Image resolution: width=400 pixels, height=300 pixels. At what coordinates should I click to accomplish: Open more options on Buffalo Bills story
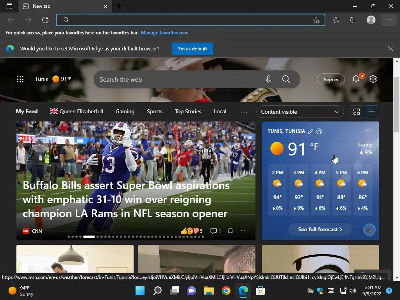click(x=243, y=231)
